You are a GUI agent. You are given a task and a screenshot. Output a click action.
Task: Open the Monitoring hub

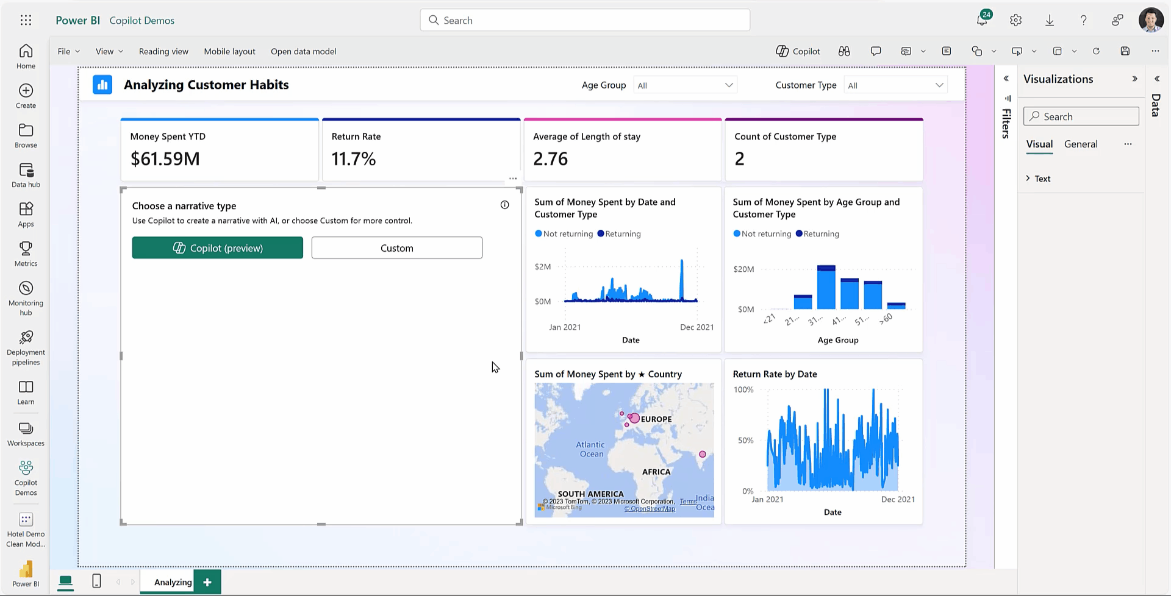tap(26, 298)
